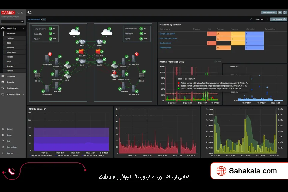Expand the Configuration section chevron
Image resolution: width=288 pixels, height=192 pixels.
click(x=23, y=88)
